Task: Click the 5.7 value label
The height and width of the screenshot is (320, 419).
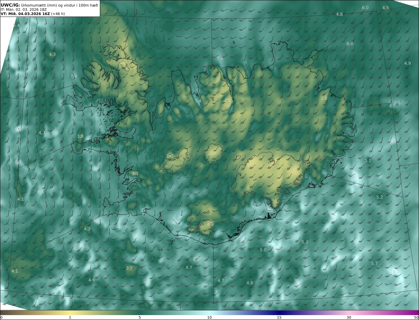Action: tap(374, 263)
